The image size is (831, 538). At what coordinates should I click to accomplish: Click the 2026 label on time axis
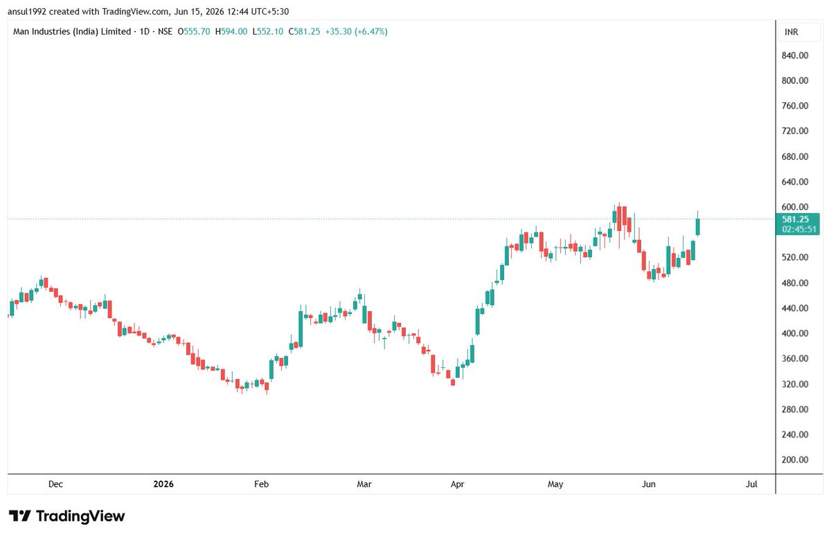[x=163, y=484]
